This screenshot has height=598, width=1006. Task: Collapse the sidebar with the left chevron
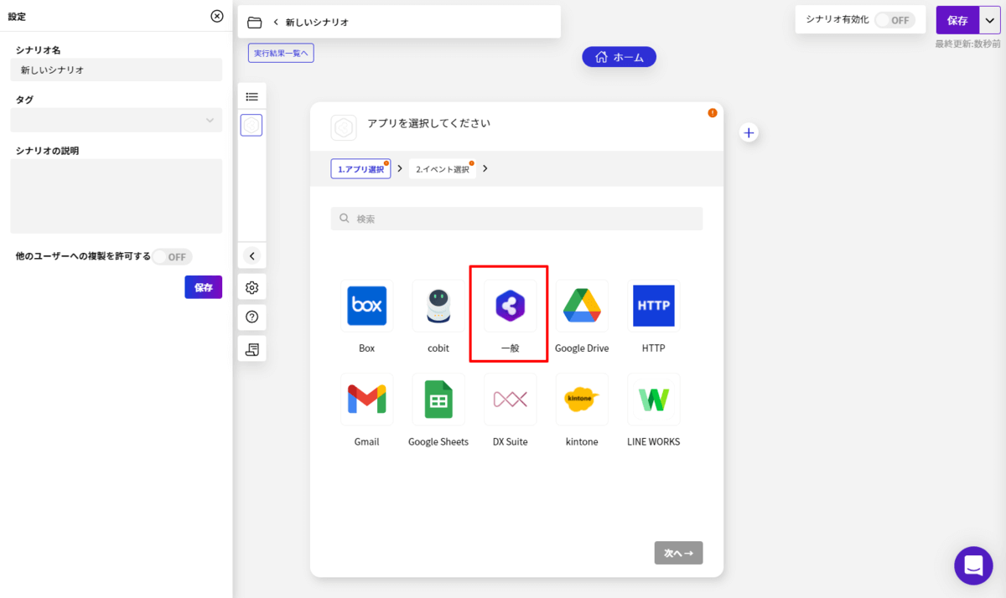pyautogui.click(x=251, y=256)
